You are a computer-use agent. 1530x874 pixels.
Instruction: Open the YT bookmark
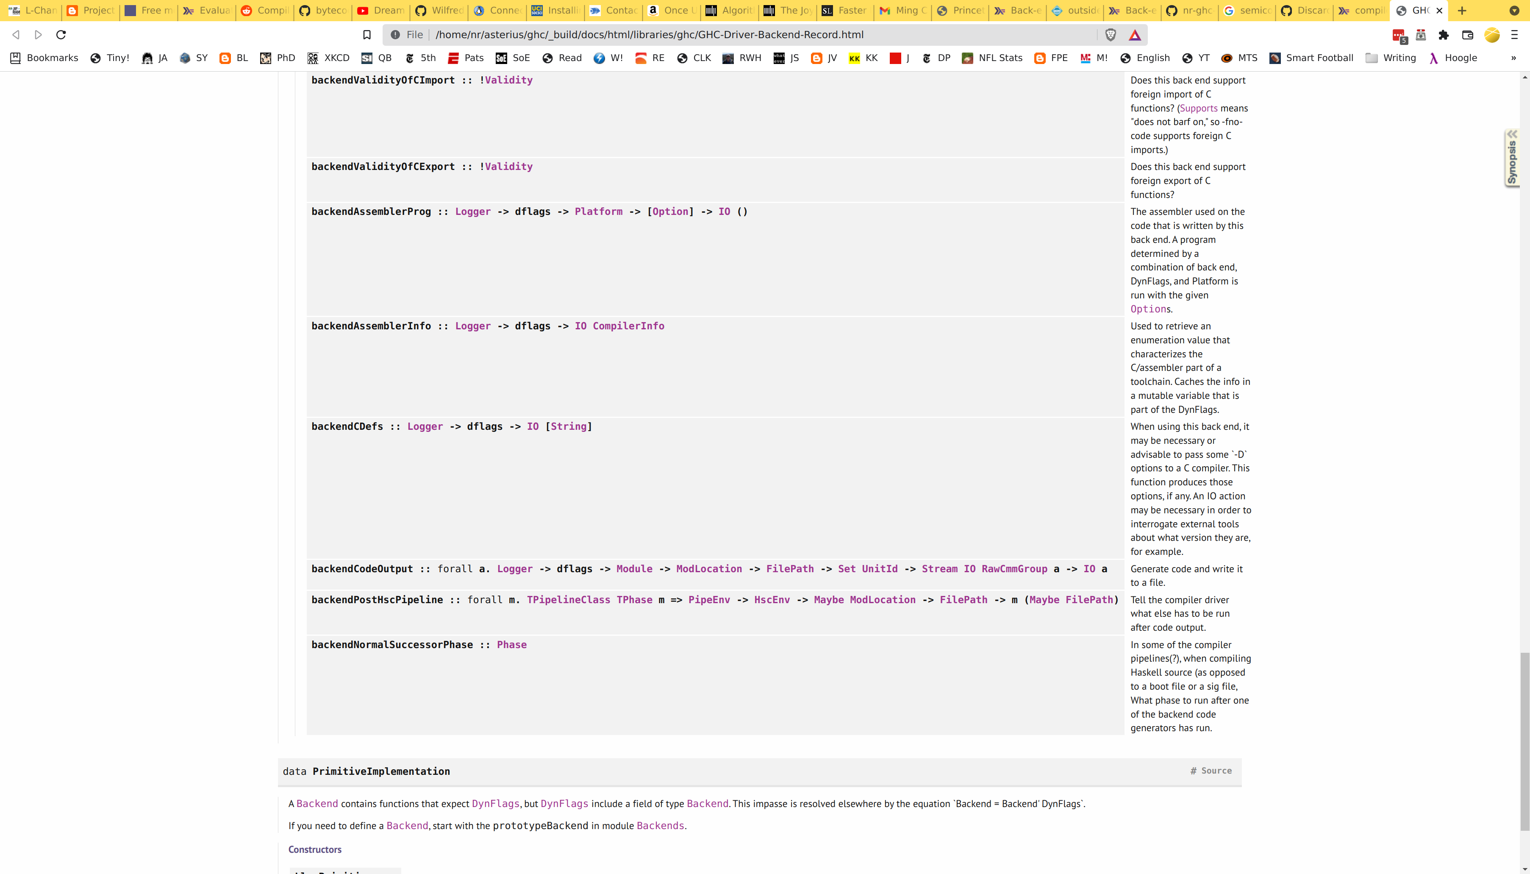tap(1196, 58)
